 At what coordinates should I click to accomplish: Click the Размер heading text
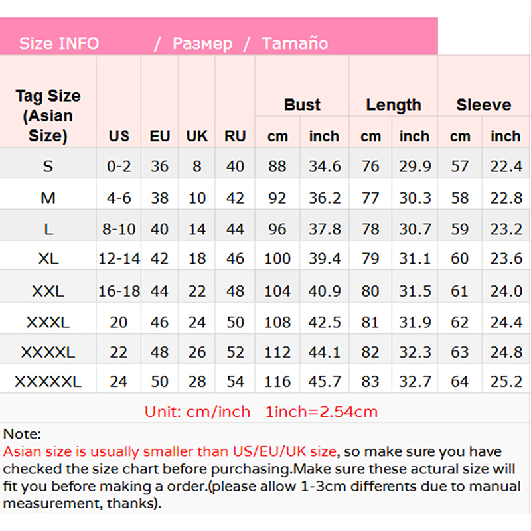coord(202,44)
